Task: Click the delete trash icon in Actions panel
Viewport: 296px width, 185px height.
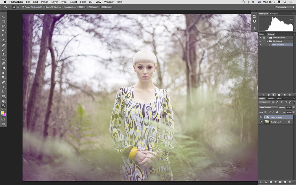Action: point(289,95)
